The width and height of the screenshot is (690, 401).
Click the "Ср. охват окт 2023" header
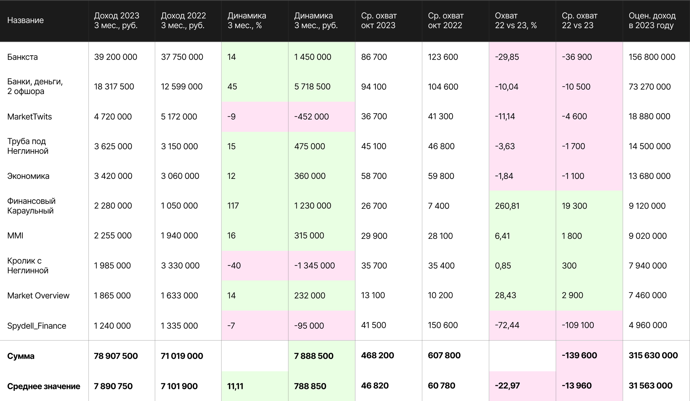[x=379, y=20]
